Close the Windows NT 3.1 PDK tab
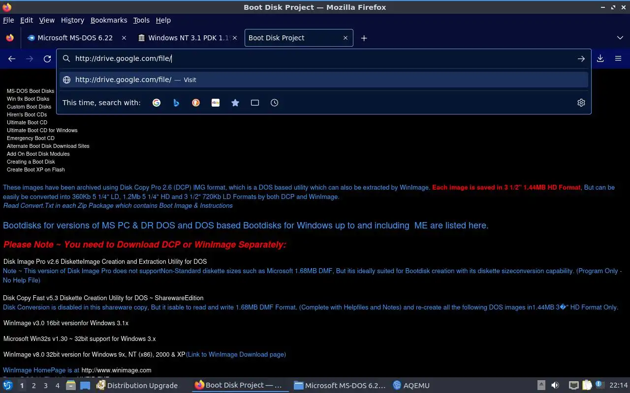630x393 pixels. point(235,38)
